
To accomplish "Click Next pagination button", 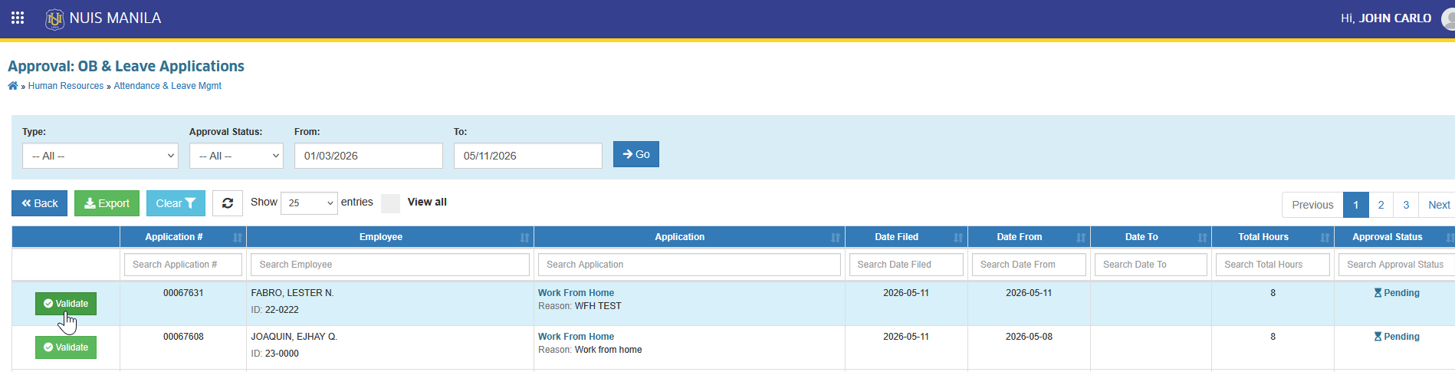I will coord(1438,205).
